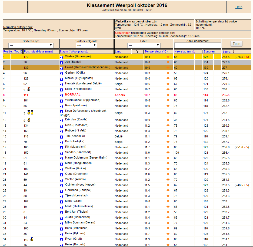This screenshot has height=247, width=253.
Task: Click the name 'Mark (Hoogkarspel)'
Action: point(78,163)
